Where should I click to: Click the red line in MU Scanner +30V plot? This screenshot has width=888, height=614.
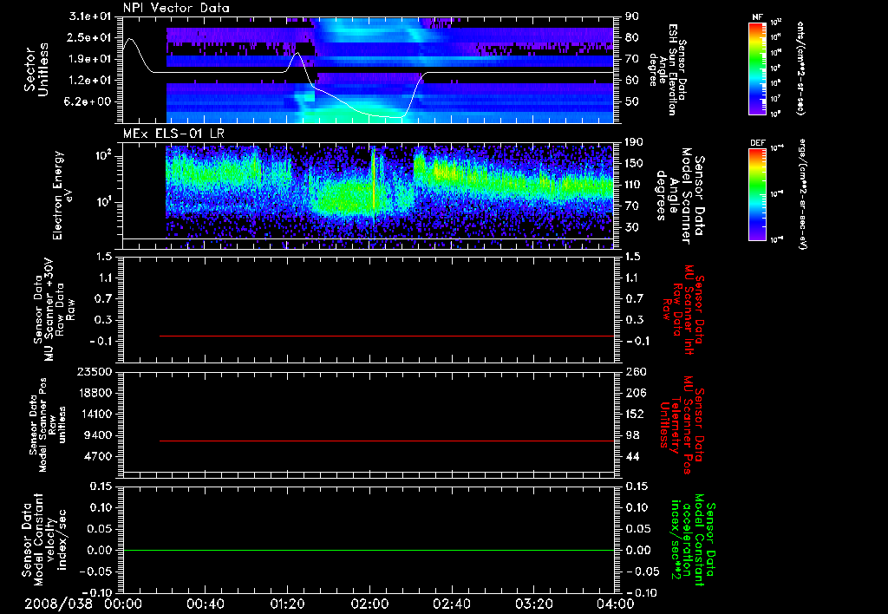pos(387,336)
